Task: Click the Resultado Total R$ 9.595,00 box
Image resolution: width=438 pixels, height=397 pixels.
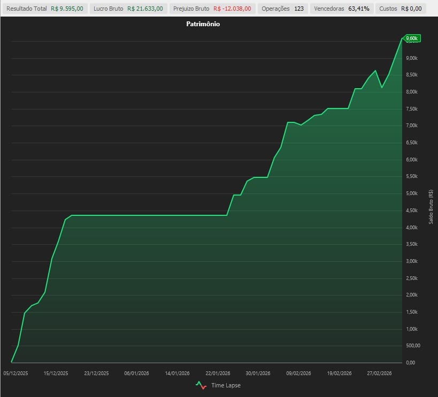Action: pyautogui.click(x=45, y=9)
